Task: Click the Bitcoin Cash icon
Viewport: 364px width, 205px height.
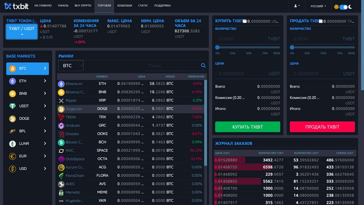Action: [x=61, y=142]
